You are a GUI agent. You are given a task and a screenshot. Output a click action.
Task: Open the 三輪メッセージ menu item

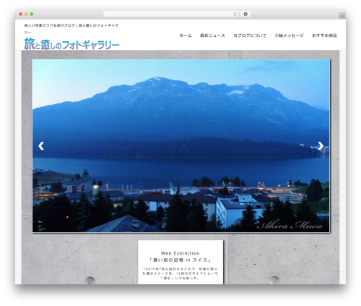tap(289, 35)
